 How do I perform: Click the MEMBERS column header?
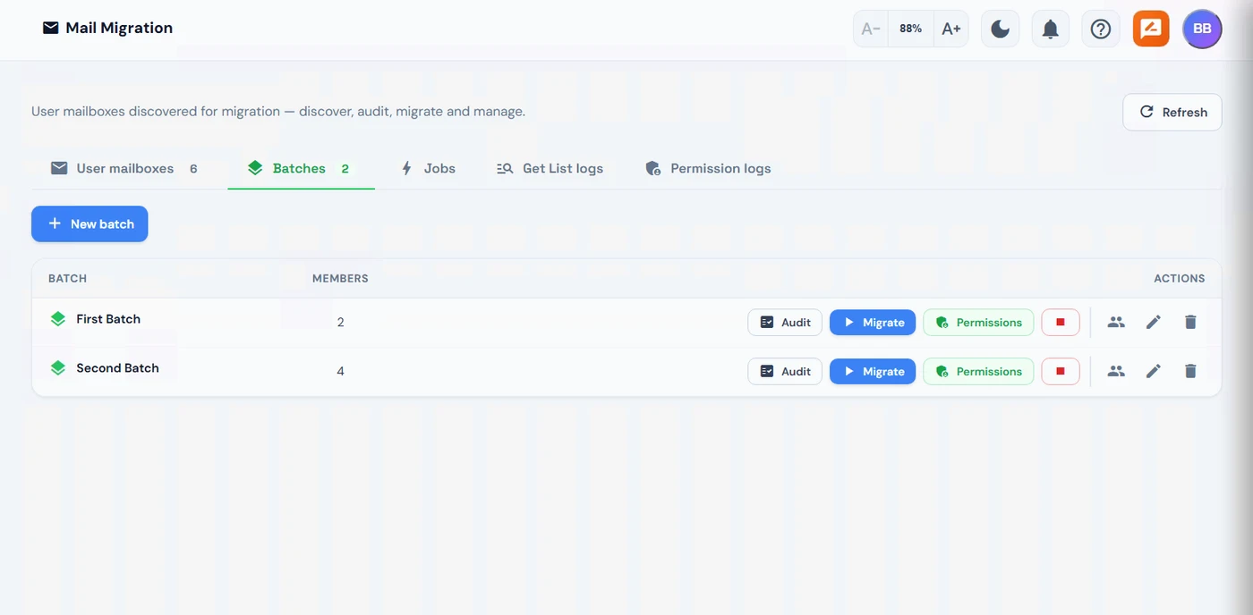340,278
